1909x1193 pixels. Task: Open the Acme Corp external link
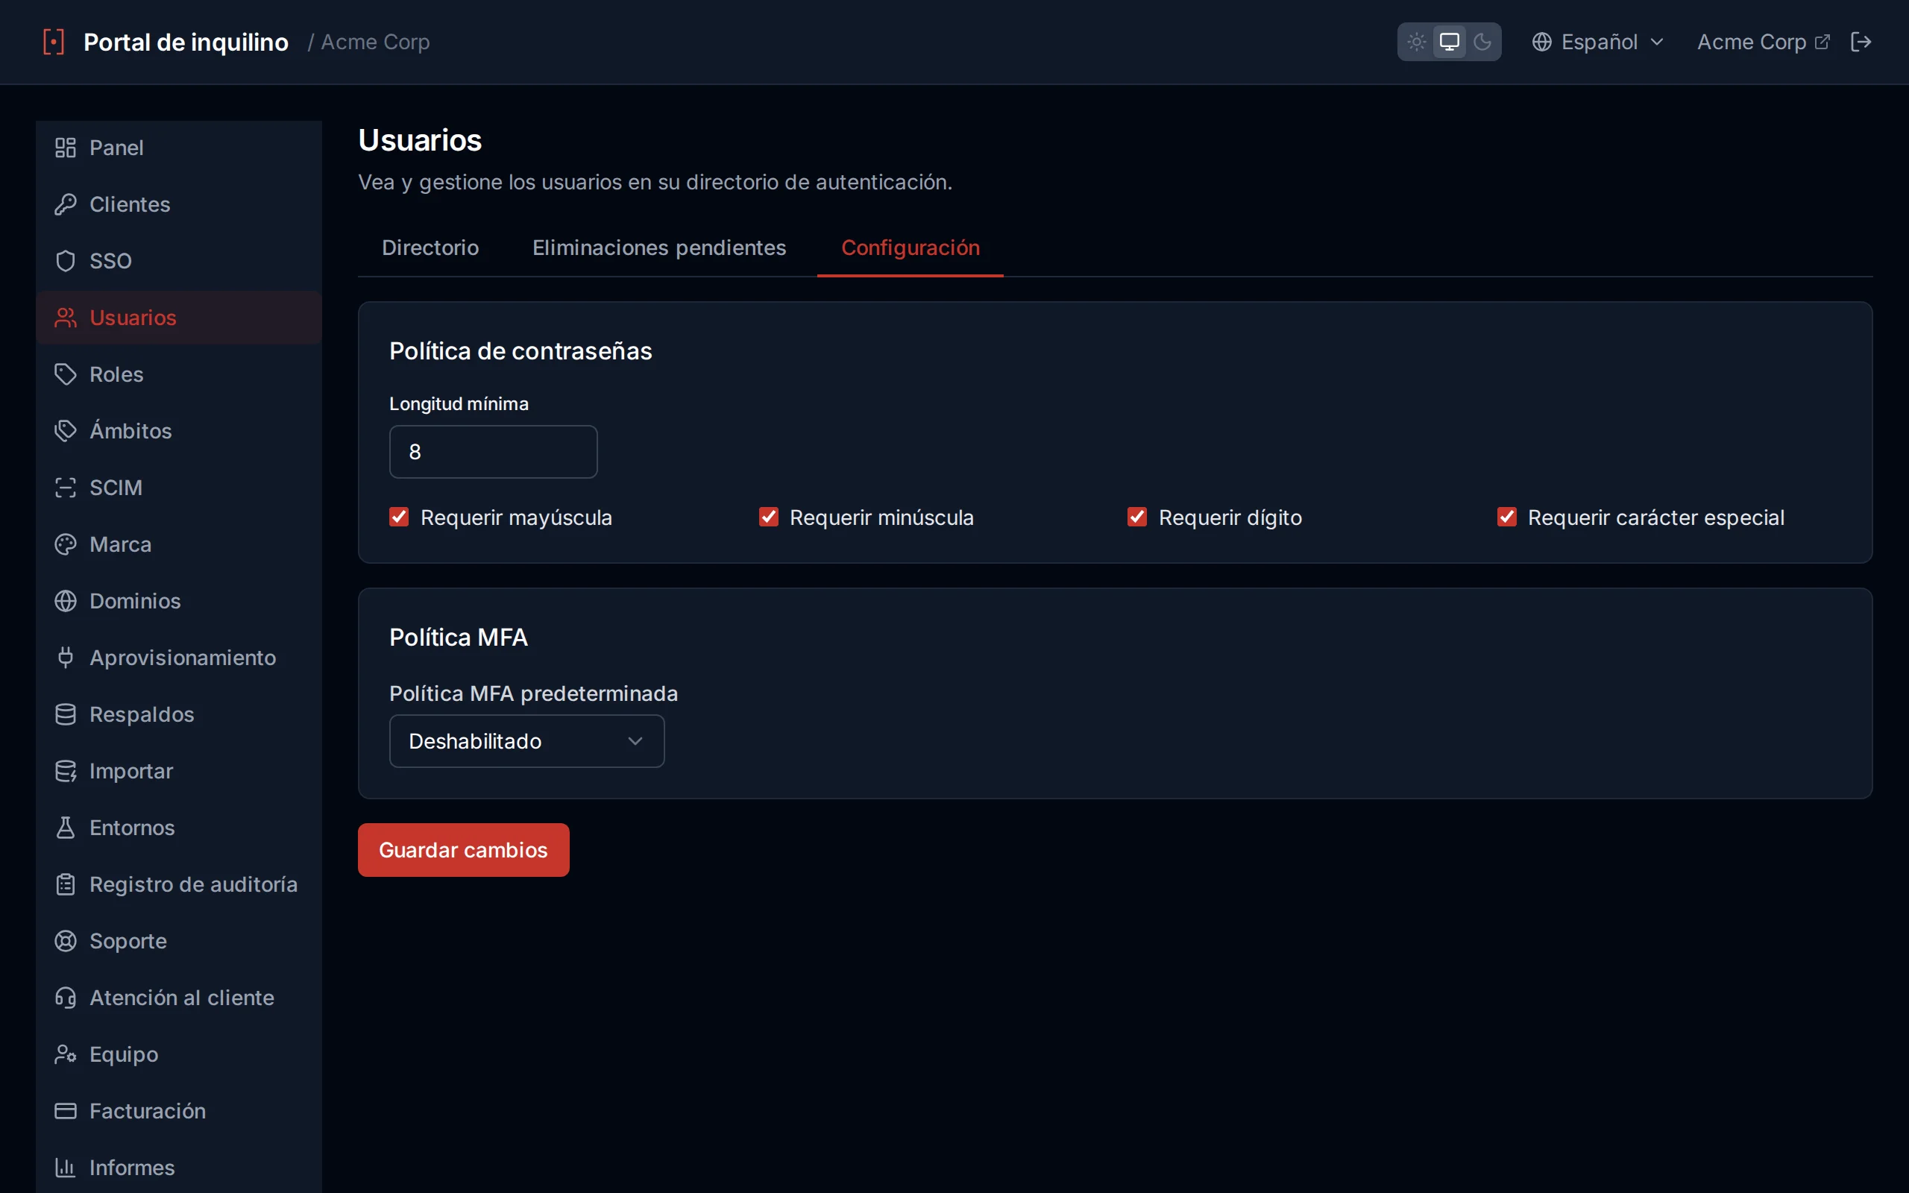point(1762,42)
